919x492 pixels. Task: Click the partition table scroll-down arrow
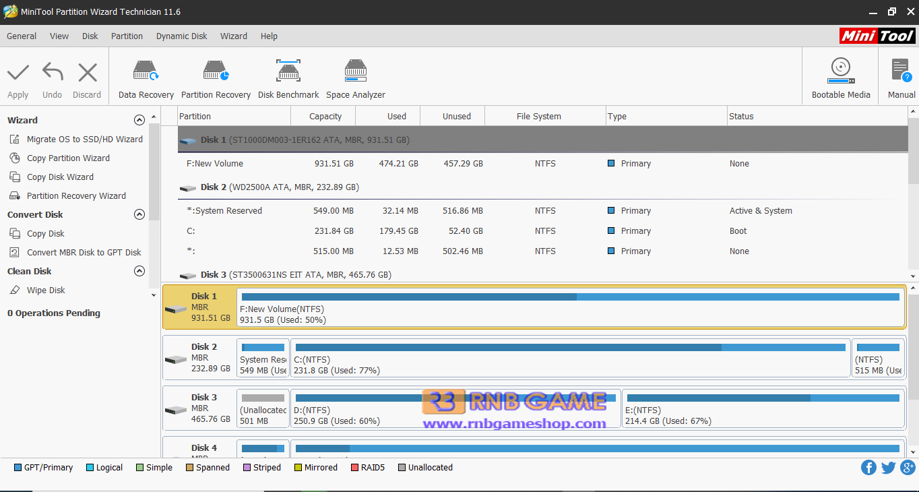click(913, 276)
